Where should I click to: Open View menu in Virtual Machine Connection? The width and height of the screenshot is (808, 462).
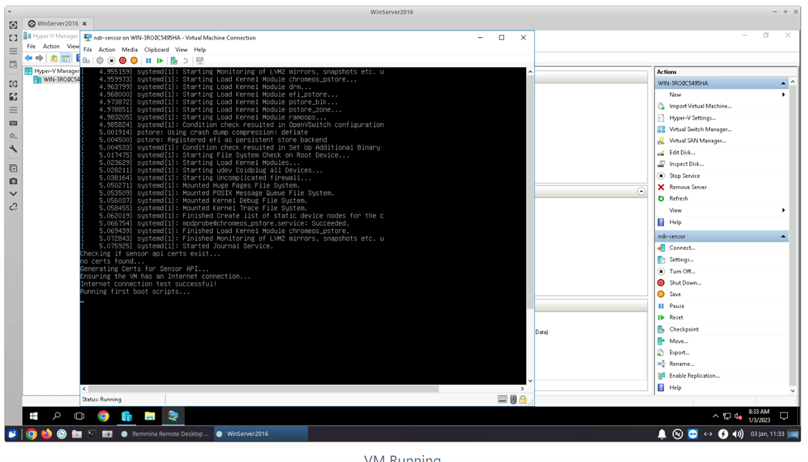pos(181,49)
